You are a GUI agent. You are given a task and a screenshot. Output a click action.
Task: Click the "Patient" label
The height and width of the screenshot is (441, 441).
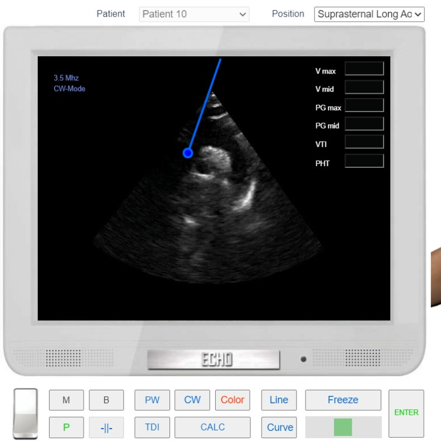pos(110,14)
